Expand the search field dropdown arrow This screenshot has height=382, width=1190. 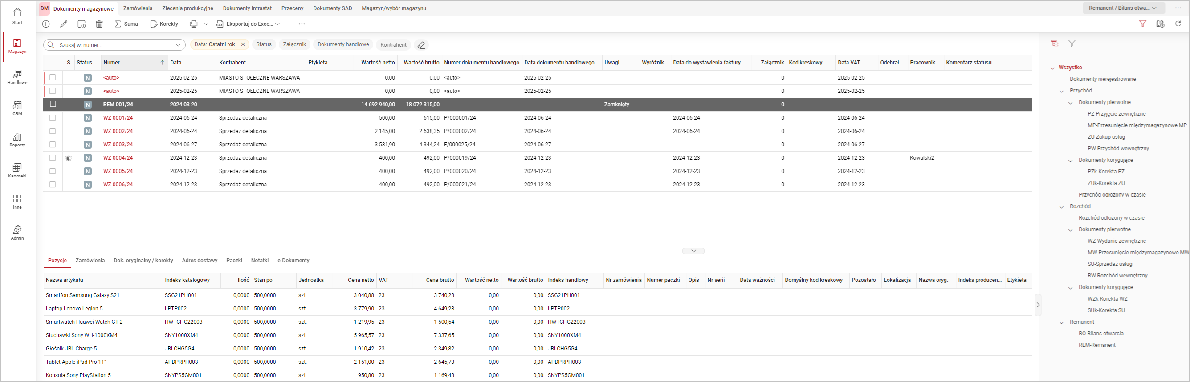tap(178, 45)
